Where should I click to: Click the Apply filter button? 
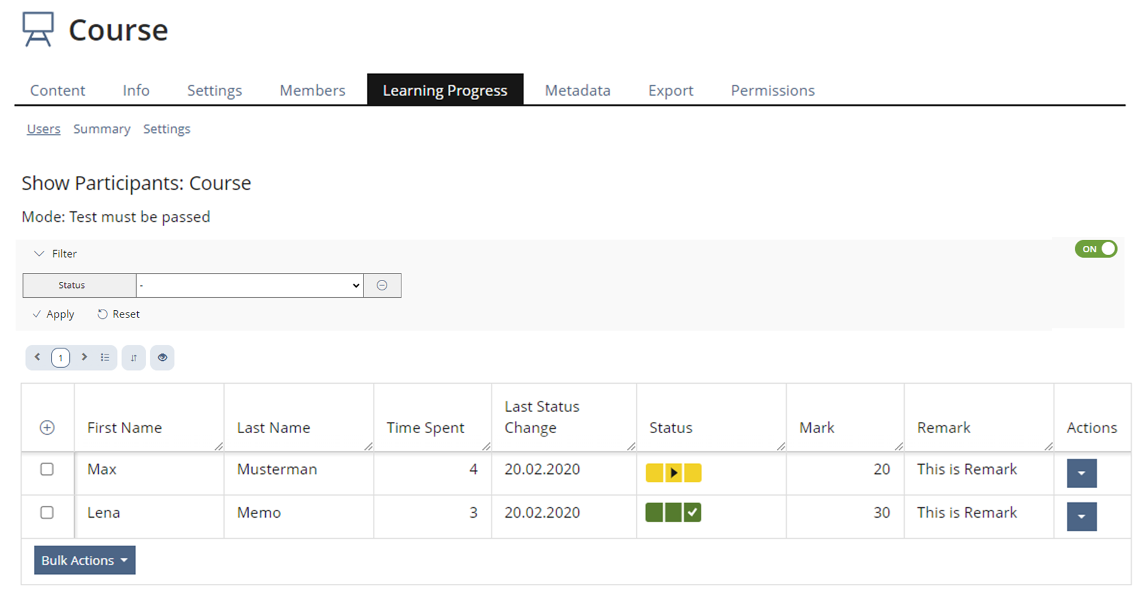54,314
